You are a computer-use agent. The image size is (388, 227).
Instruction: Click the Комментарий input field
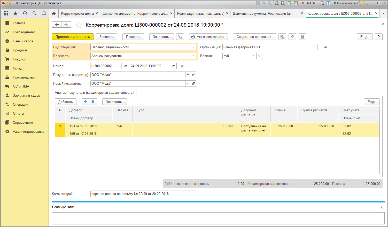143,194
